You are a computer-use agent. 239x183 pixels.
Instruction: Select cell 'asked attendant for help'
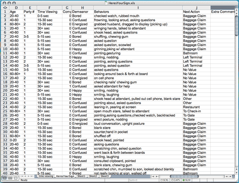point(138,86)
